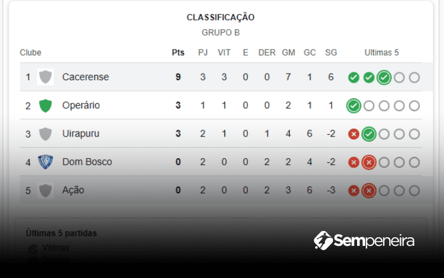Click the Ação club crest icon
This screenshot has width=444, height=278.
45,190
